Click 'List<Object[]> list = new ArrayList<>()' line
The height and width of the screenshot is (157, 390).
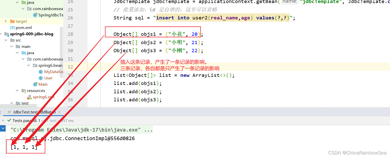coord(174,75)
